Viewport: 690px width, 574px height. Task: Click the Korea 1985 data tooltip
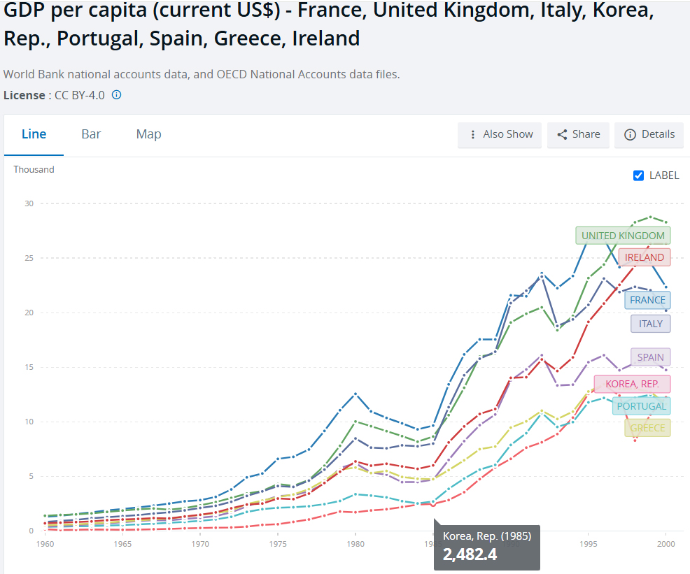pos(486,546)
